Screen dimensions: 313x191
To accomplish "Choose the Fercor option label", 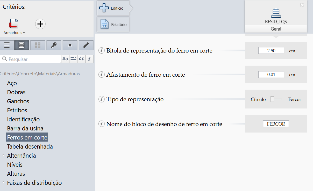I will pyautogui.click(x=295, y=99).
